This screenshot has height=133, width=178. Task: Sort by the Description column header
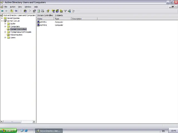(84, 19)
